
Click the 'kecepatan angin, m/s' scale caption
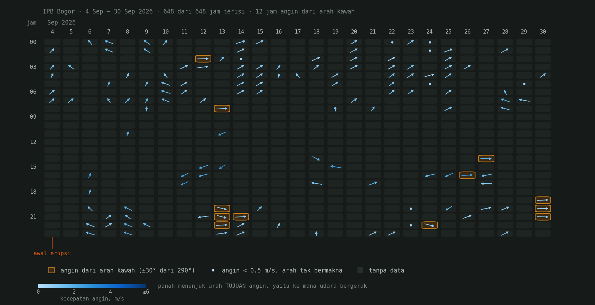tap(92, 299)
